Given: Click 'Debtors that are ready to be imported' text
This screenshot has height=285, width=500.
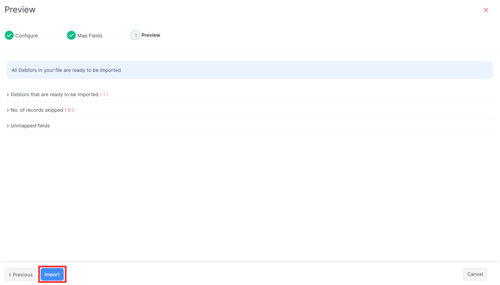Looking at the screenshot, I should [x=54, y=94].
